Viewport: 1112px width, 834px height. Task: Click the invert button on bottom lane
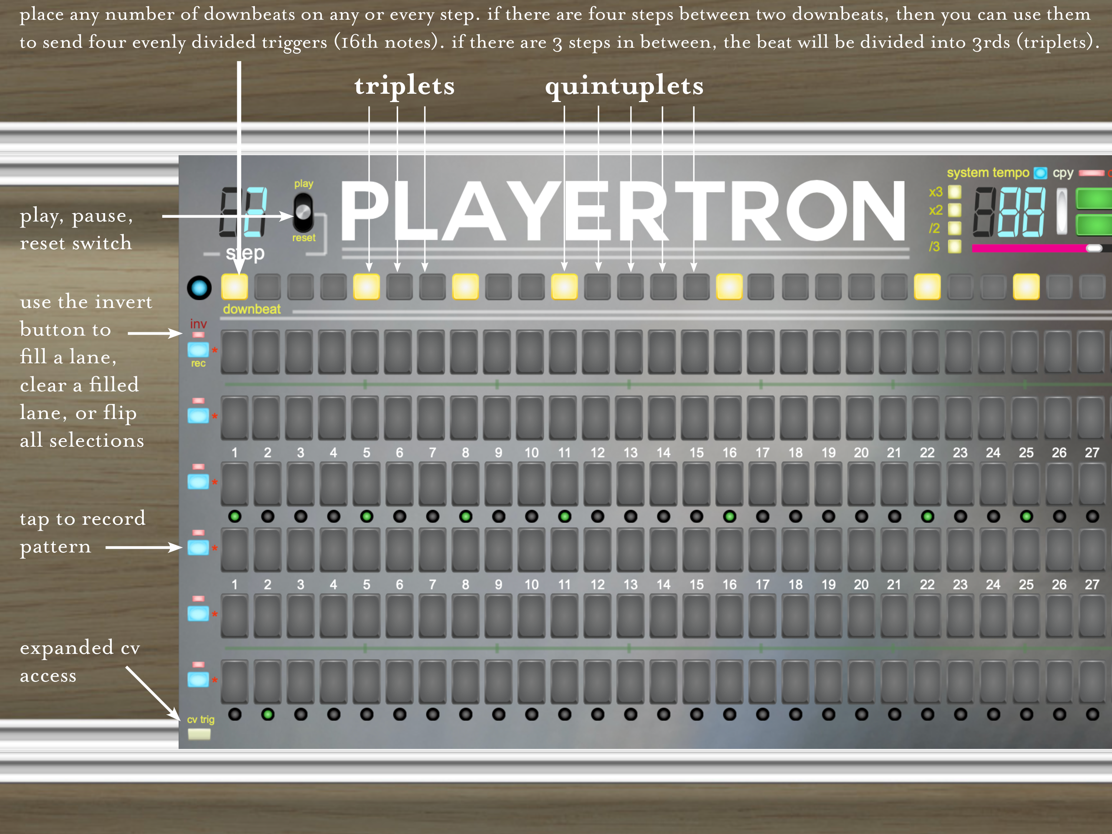pyautogui.click(x=199, y=665)
